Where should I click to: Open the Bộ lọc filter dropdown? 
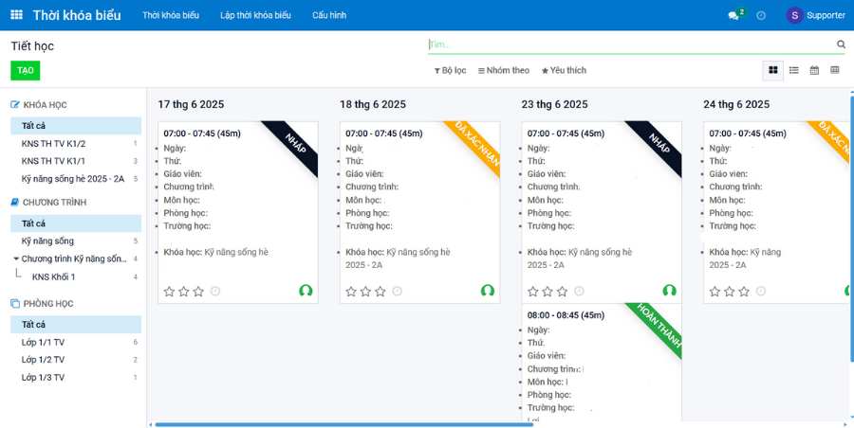pos(451,70)
